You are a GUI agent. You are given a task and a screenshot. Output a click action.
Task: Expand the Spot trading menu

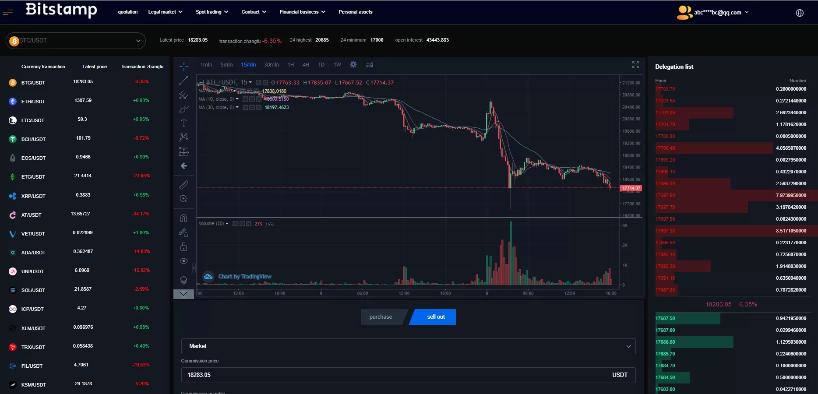coord(212,12)
